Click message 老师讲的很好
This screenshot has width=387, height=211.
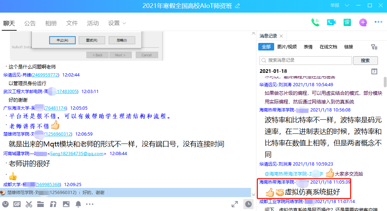[29, 163]
